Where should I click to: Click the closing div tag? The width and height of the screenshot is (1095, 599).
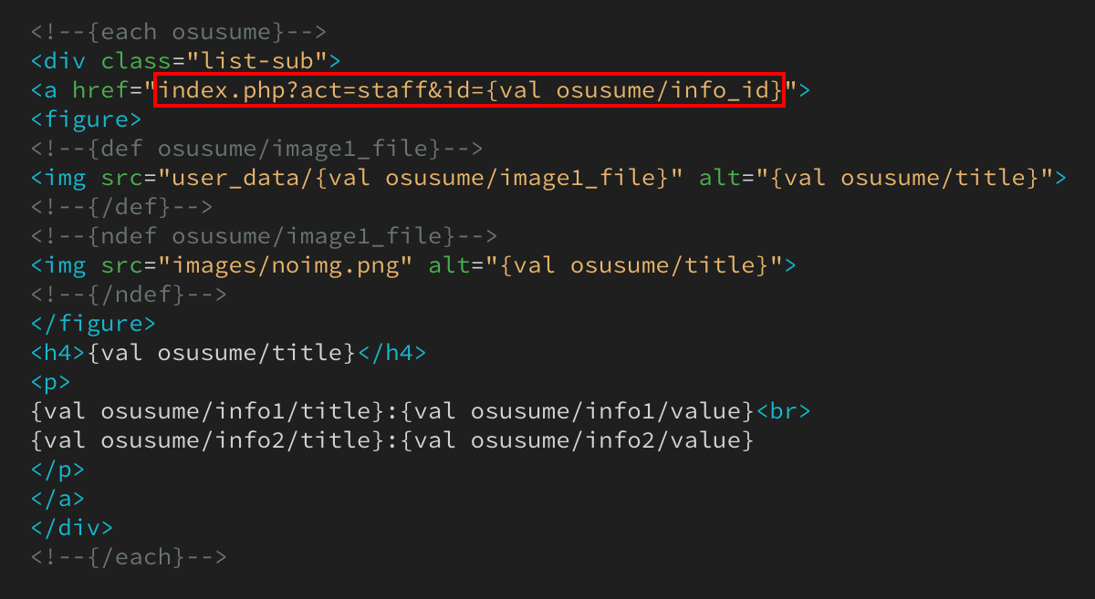[x=72, y=528]
